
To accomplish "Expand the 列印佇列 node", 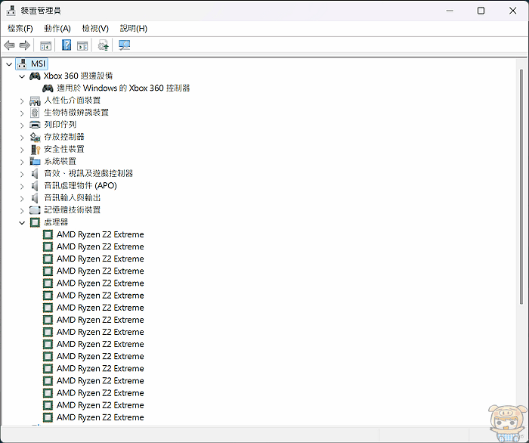I will tap(22, 125).
